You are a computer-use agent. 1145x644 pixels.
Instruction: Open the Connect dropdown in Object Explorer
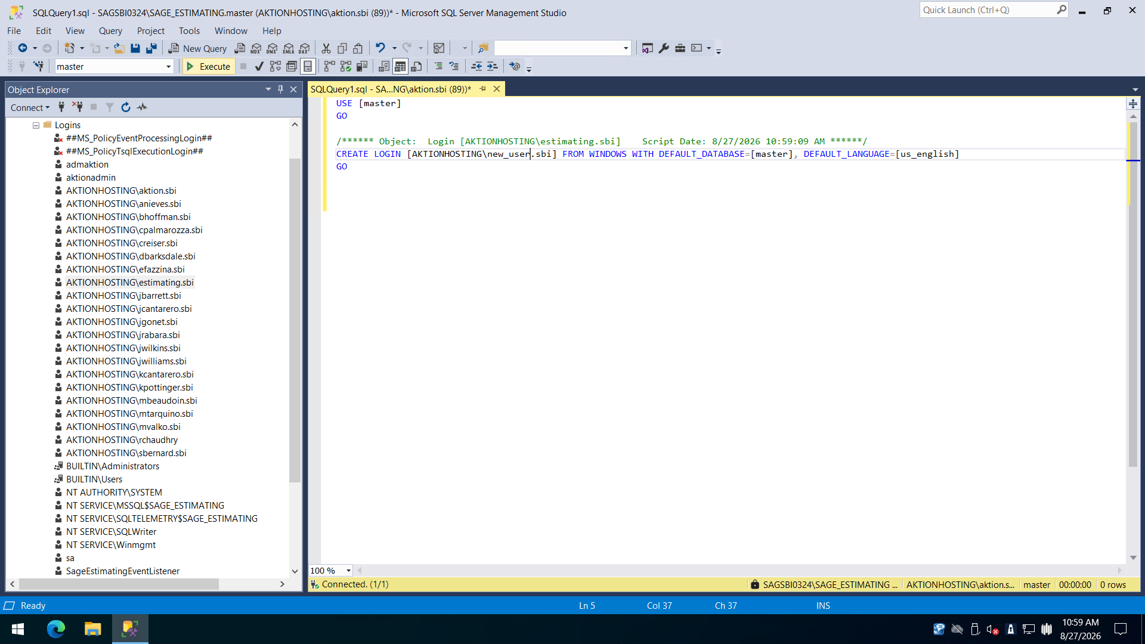30,108
